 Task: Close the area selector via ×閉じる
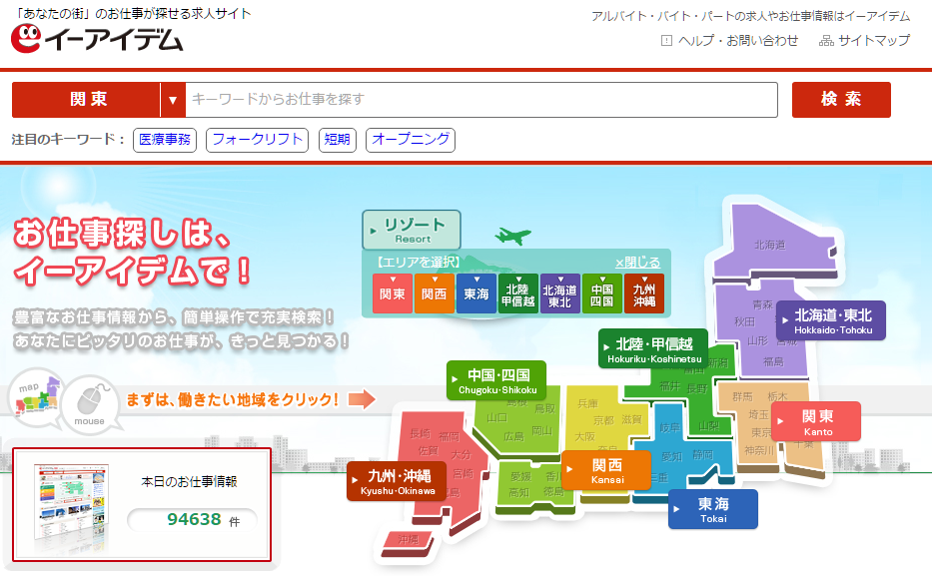[x=637, y=262]
